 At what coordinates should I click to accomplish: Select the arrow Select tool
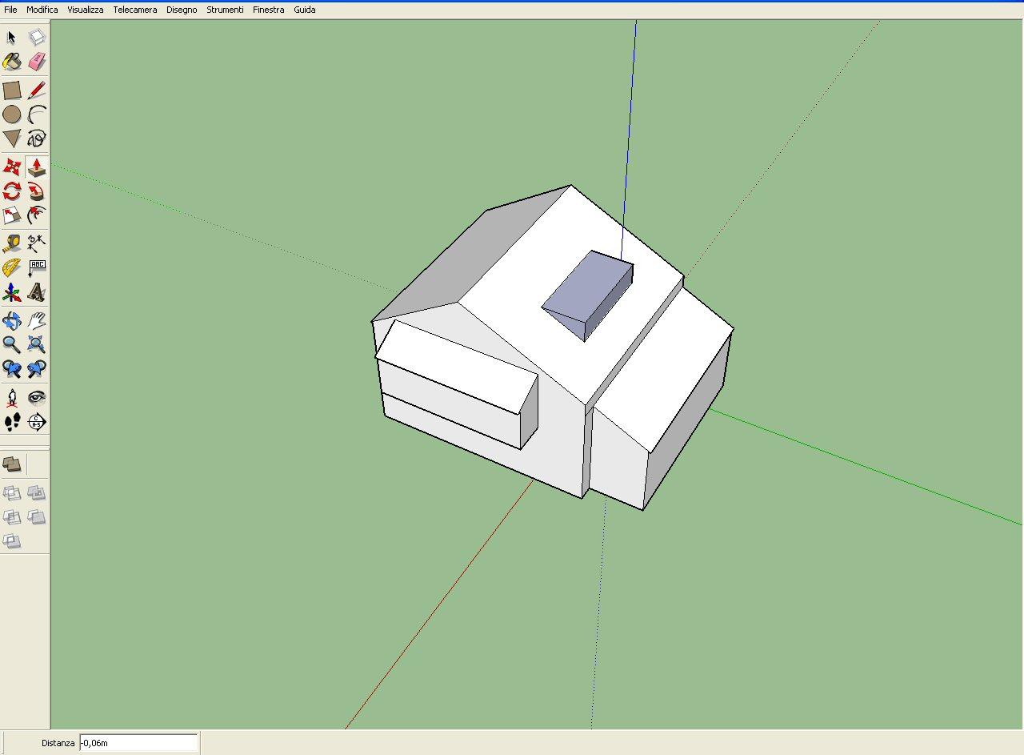(12, 38)
